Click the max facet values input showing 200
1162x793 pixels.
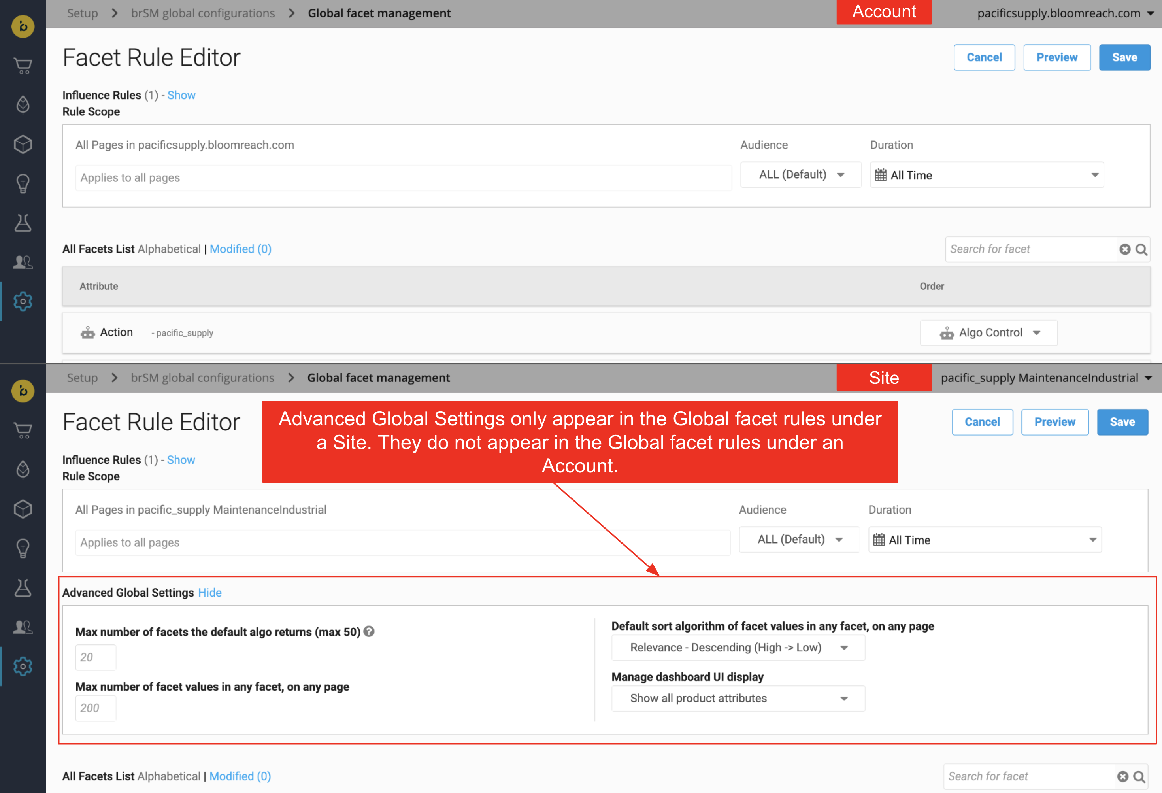coord(96,708)
